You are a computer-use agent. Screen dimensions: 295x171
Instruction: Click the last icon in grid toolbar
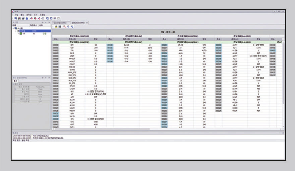coord(72,27)
